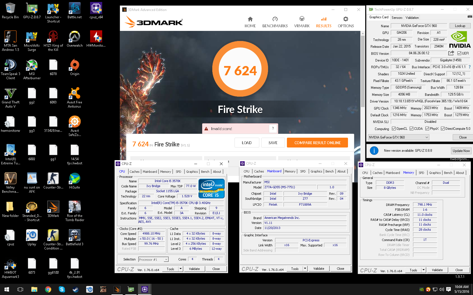
Task: Click the 3DMark logo
Action: [154, 22]
